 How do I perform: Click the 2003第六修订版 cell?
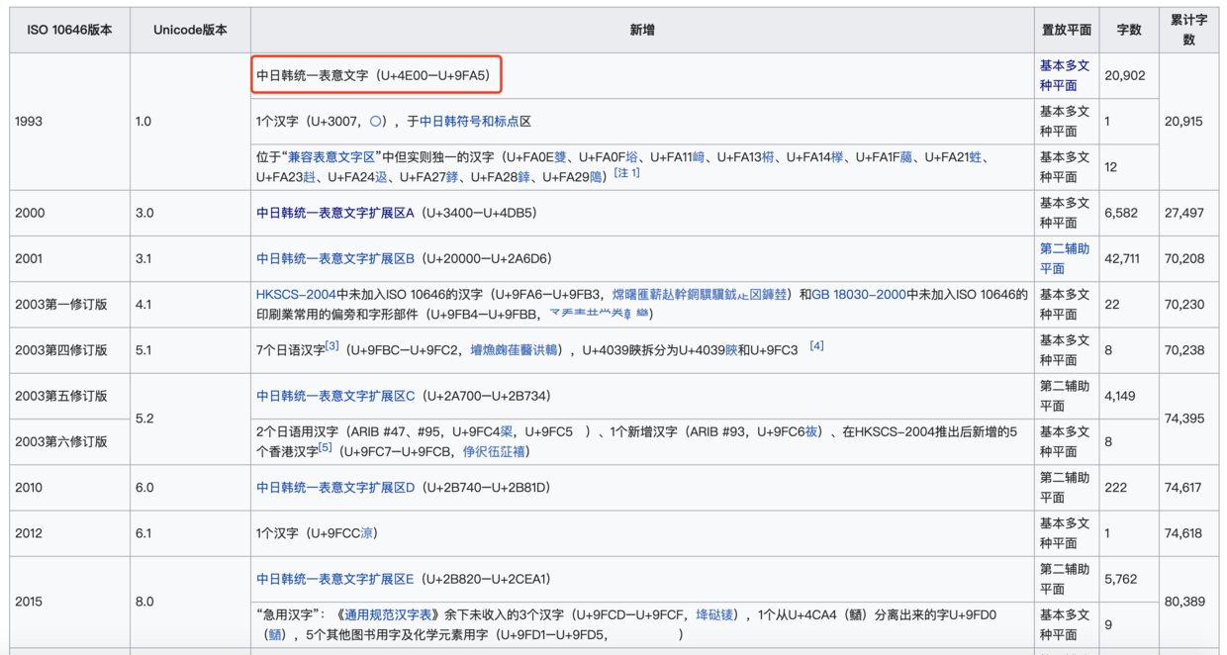(x=69, y=441)
